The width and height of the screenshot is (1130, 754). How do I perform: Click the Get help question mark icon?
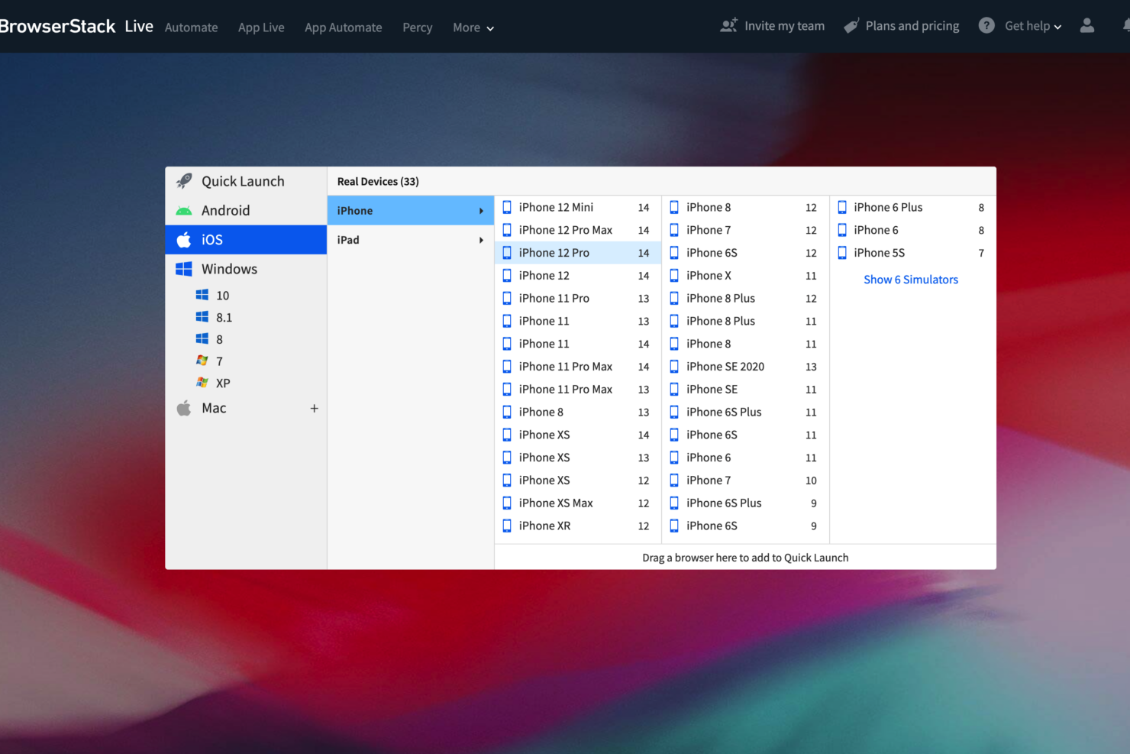click(x=986, y=26)
